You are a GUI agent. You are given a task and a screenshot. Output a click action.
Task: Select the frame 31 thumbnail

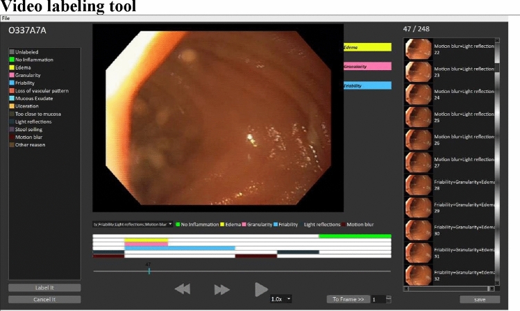(418, 253)
